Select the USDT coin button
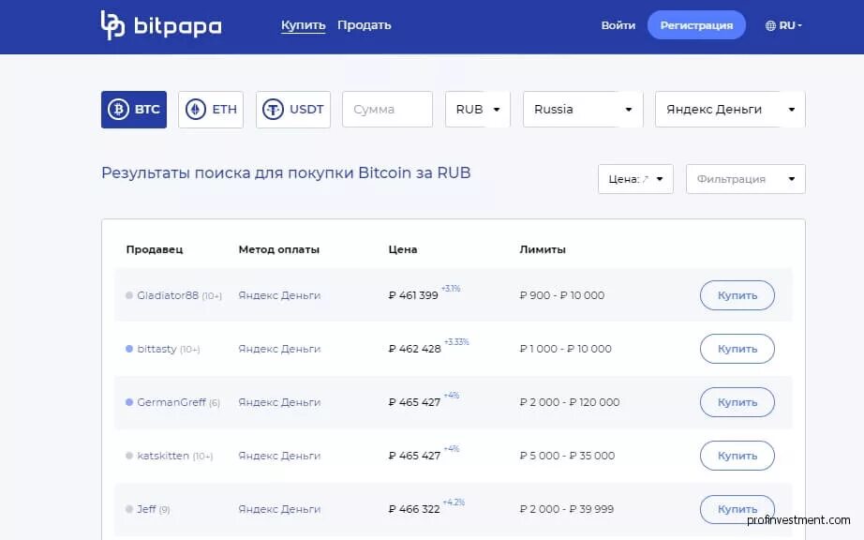Viewport: 864px width, 540px height. (292, 110)
